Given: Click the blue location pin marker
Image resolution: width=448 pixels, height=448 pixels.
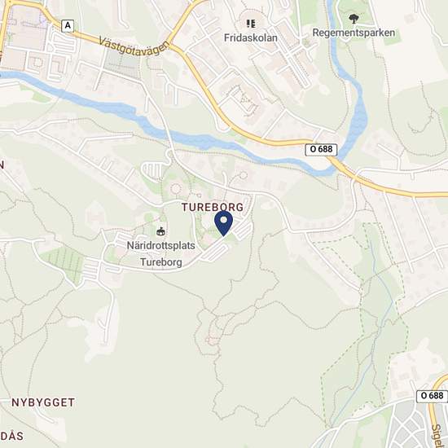Looking at the screenshot, I should click(x=224, y=223).
